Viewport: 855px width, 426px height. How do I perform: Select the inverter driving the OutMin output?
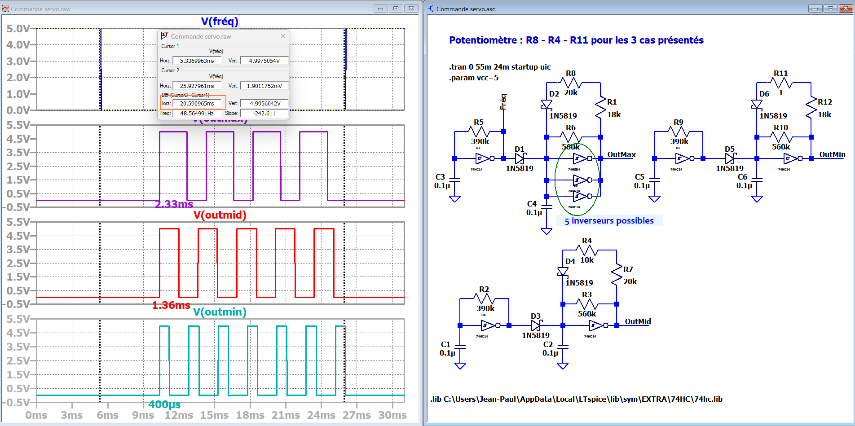tap(792, 158)
